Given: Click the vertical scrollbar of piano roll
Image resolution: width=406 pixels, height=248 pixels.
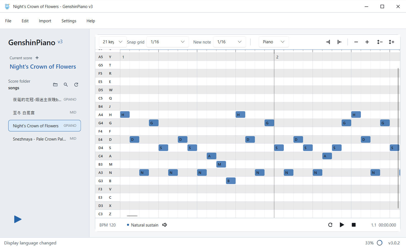Looking at the screenshot, I should (x=398, y=138).
